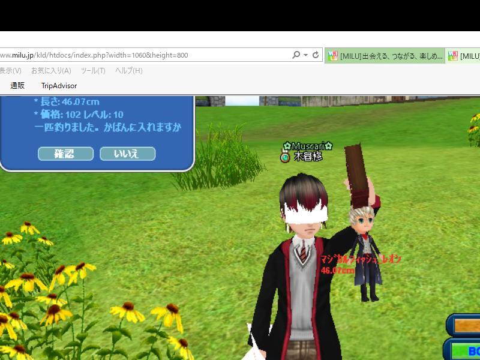Click the いいえ button in the dialog
The height and width of the screenshot is (360, 480).
click(128, 154)
